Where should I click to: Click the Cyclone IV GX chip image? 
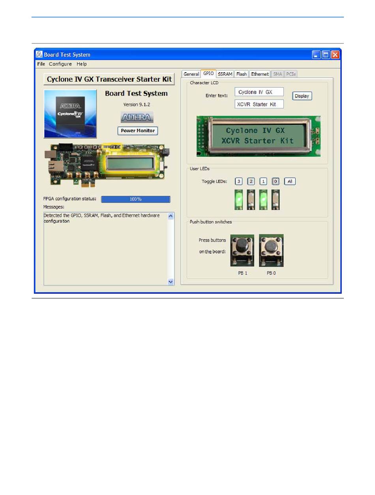70,114
